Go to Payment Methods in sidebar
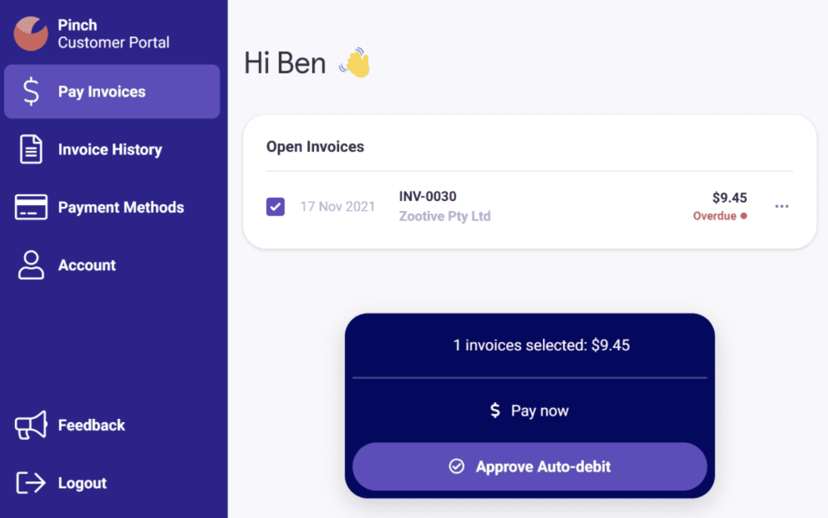828x518 pixels. click(x=121, y=207)
